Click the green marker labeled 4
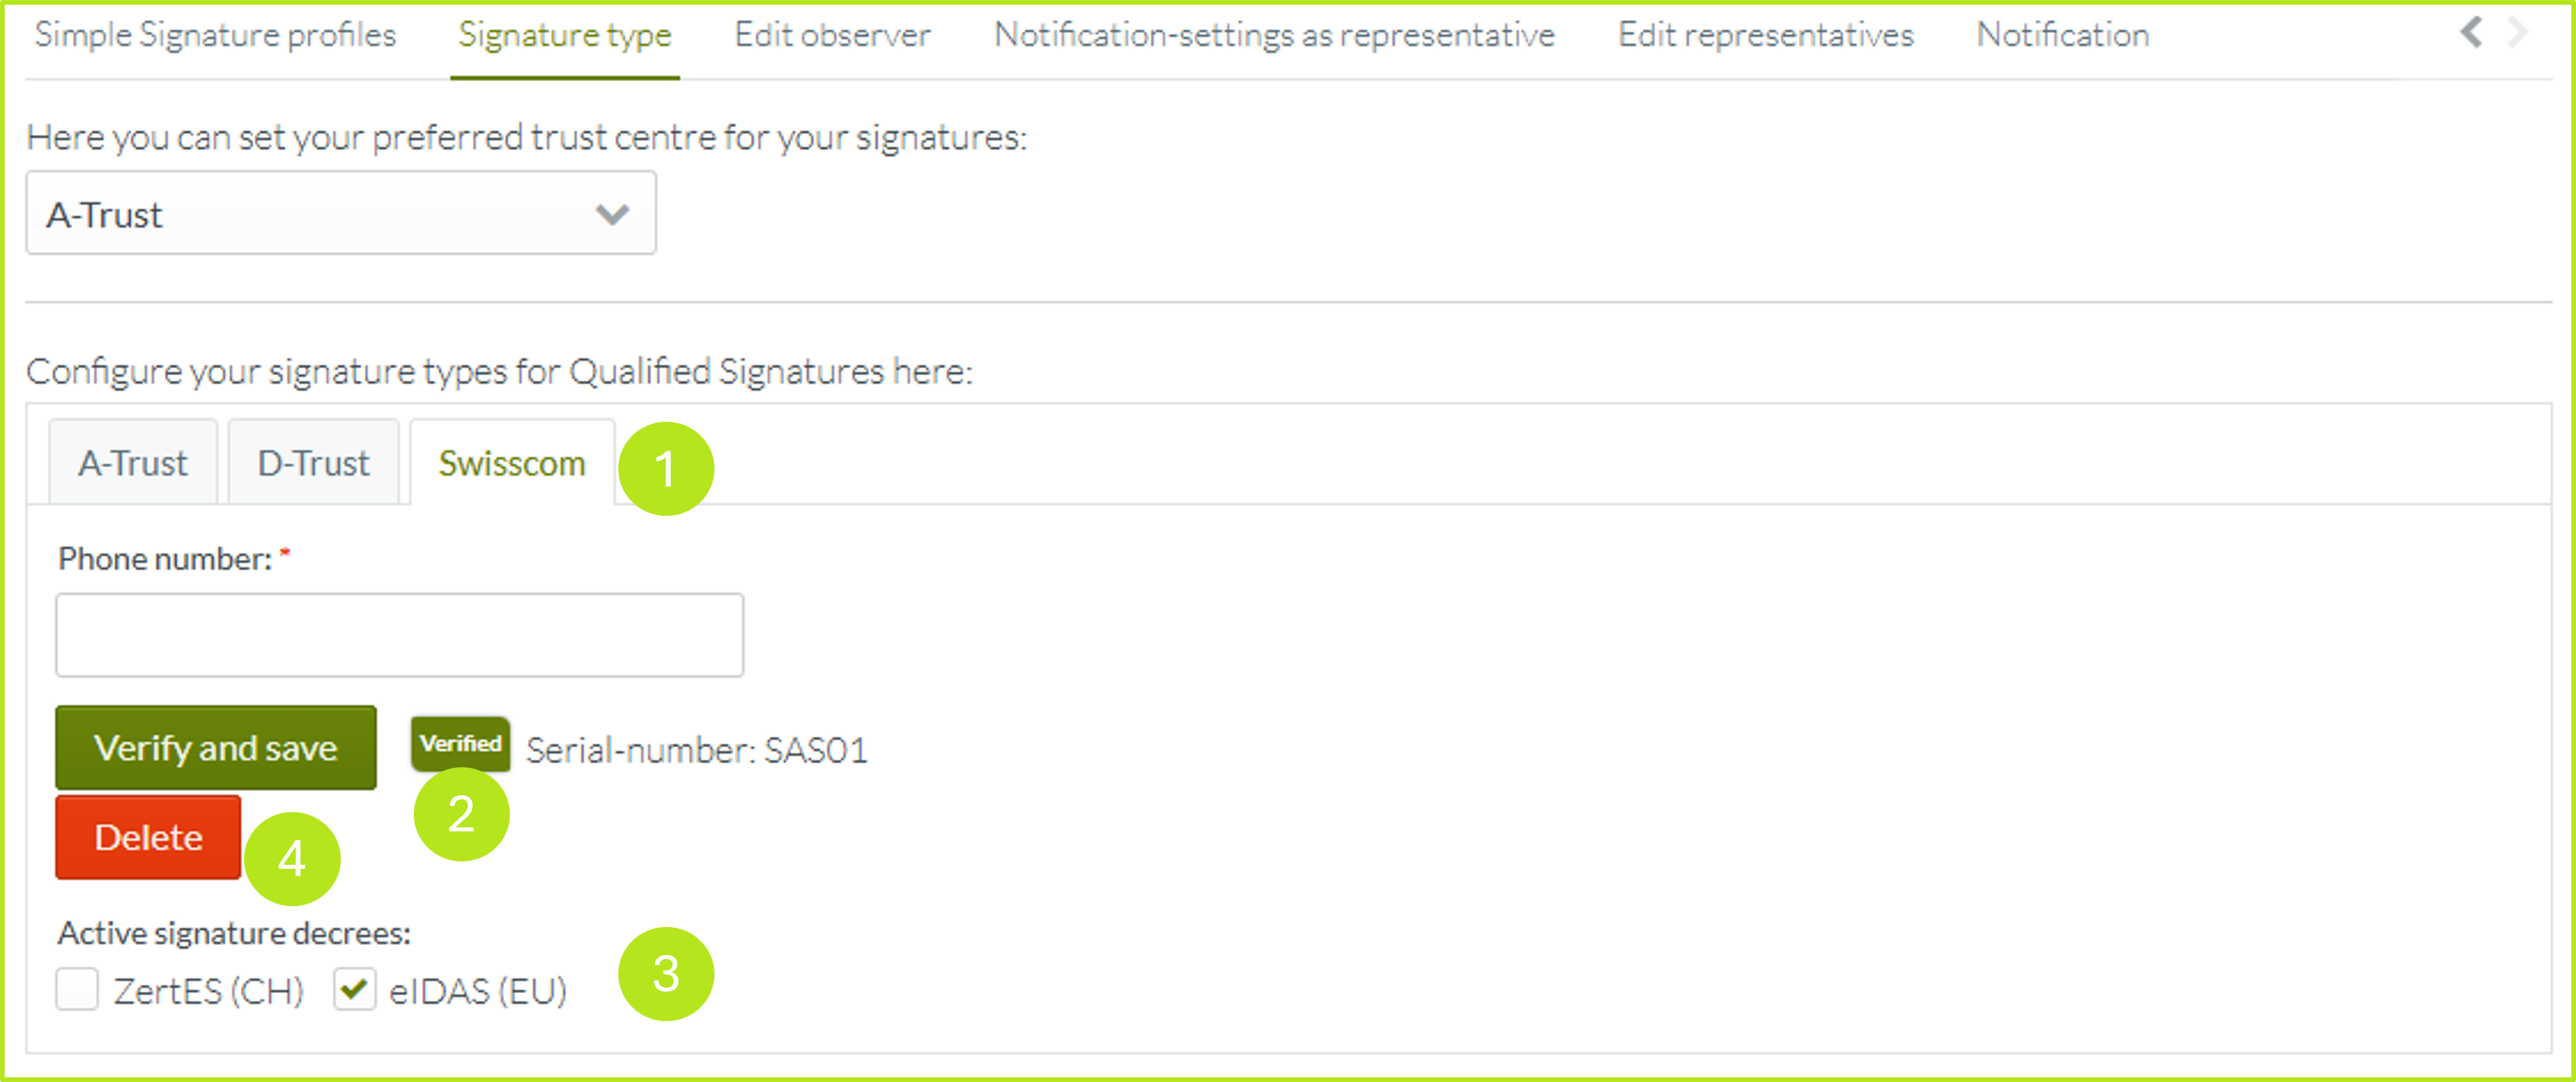Screen dimensions: 2576x1082 coord(293,858)
